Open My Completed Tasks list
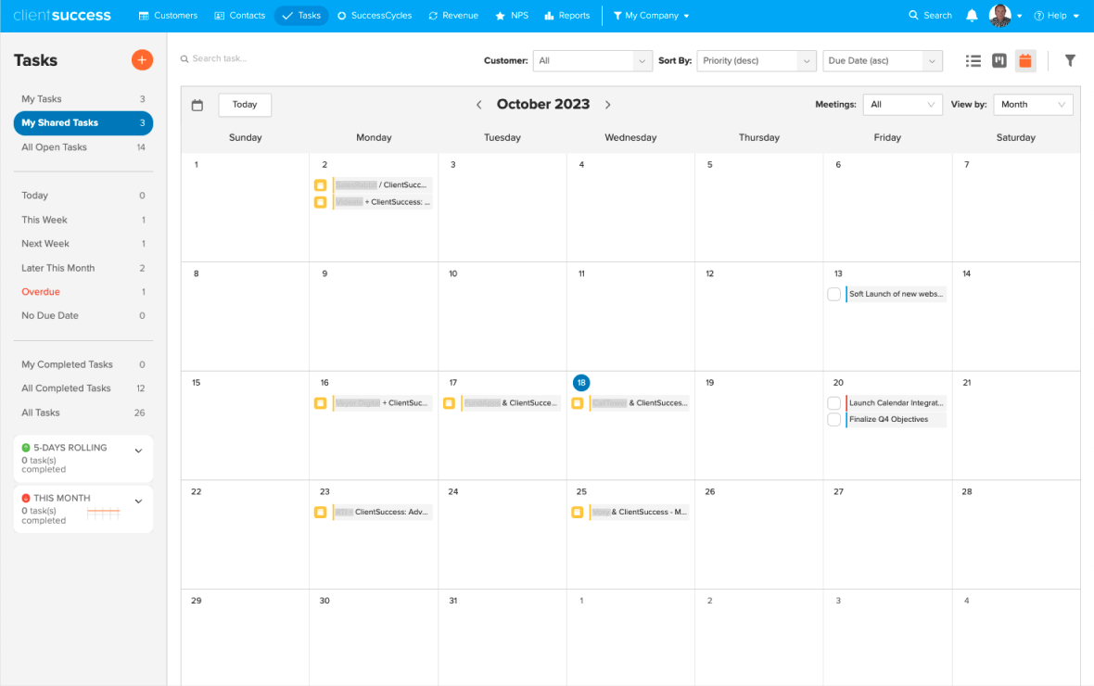 [x=83, y=364]
